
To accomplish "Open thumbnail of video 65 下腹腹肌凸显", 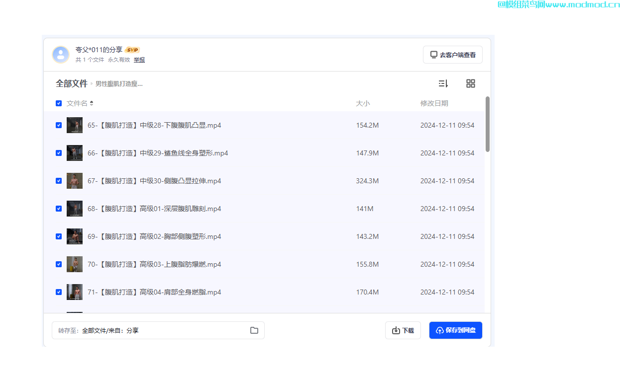I will tap(75, 125).
